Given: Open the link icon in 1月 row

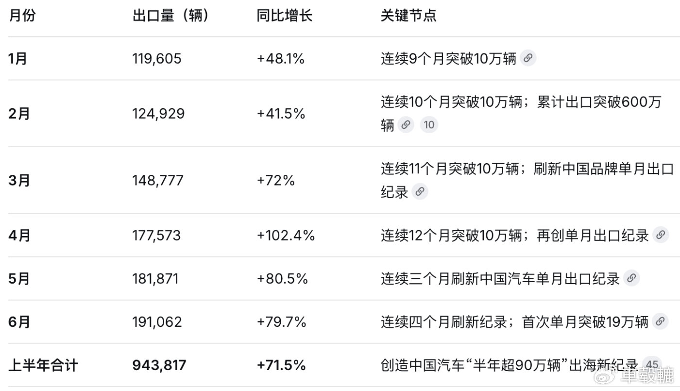Looking at the screenshot, I should (x=528, y=59).
